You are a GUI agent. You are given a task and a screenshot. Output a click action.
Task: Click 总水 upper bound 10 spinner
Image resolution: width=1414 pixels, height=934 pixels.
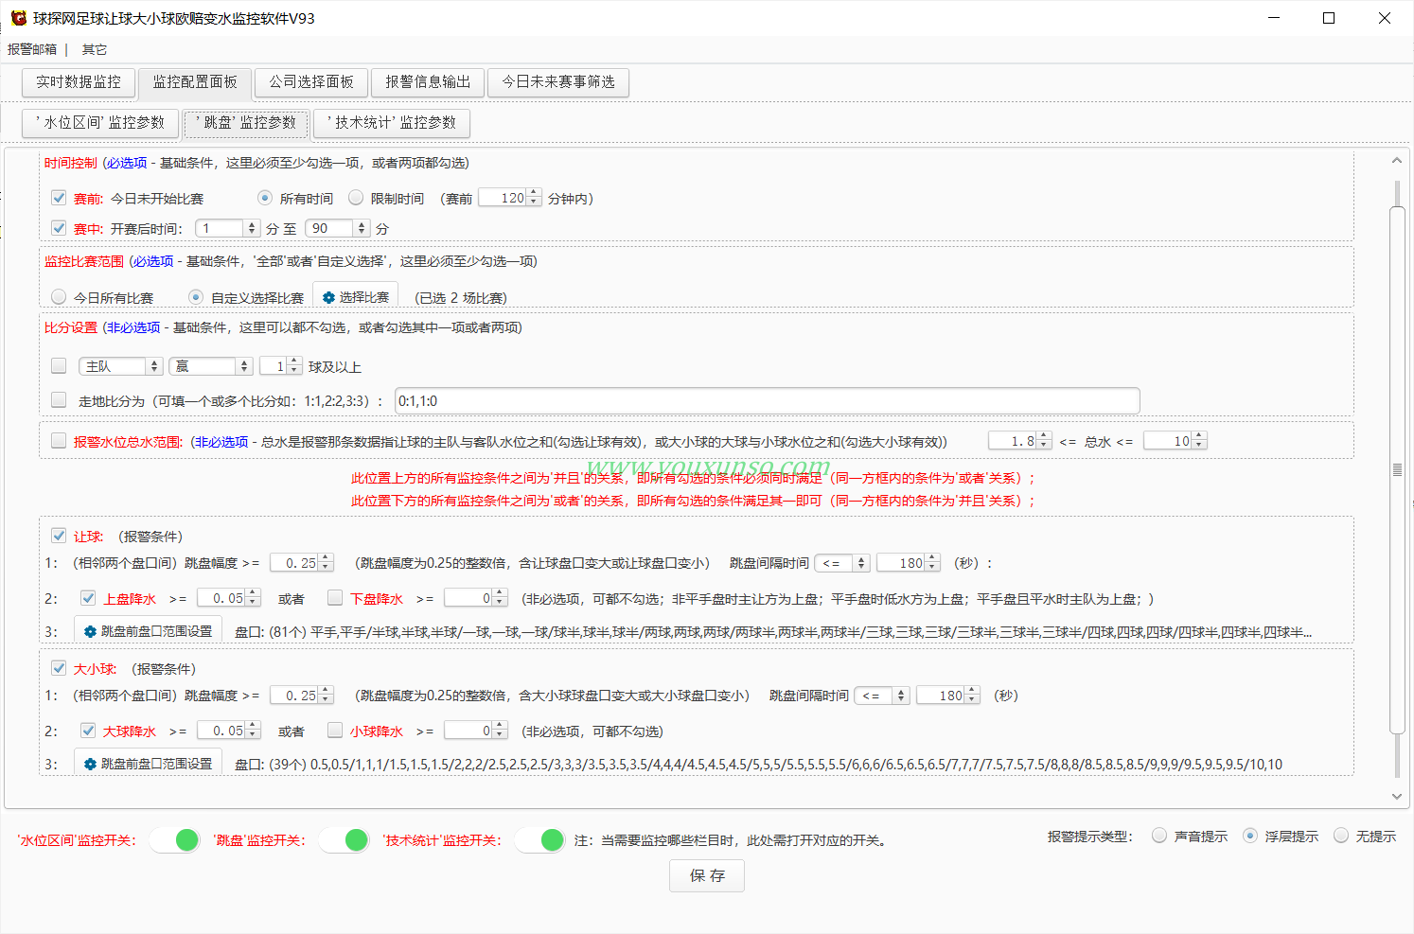(x=1175, y=441)
